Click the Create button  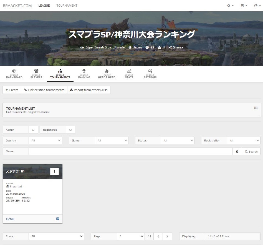[12, 90]
